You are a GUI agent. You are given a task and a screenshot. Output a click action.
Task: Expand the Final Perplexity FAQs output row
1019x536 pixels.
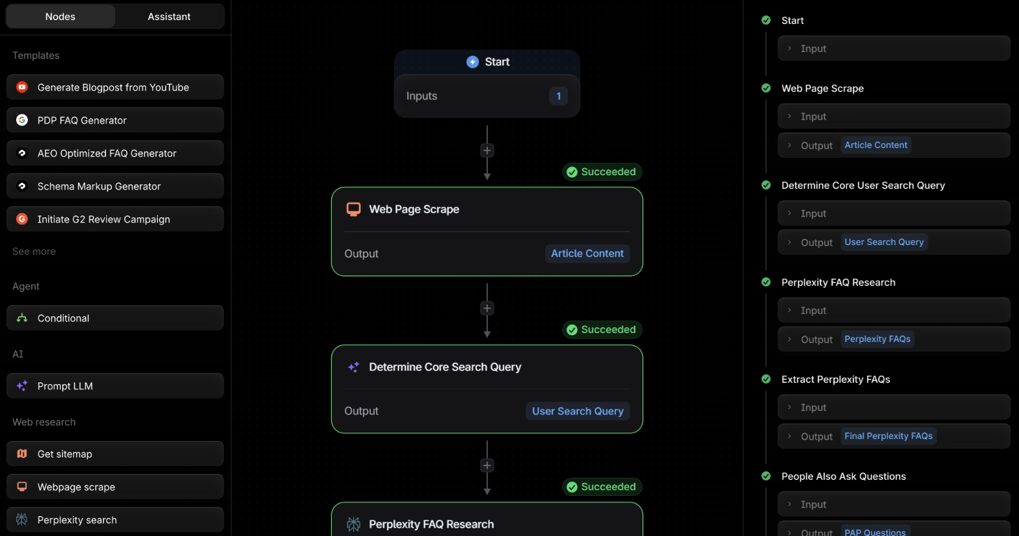tap(893, 436)
